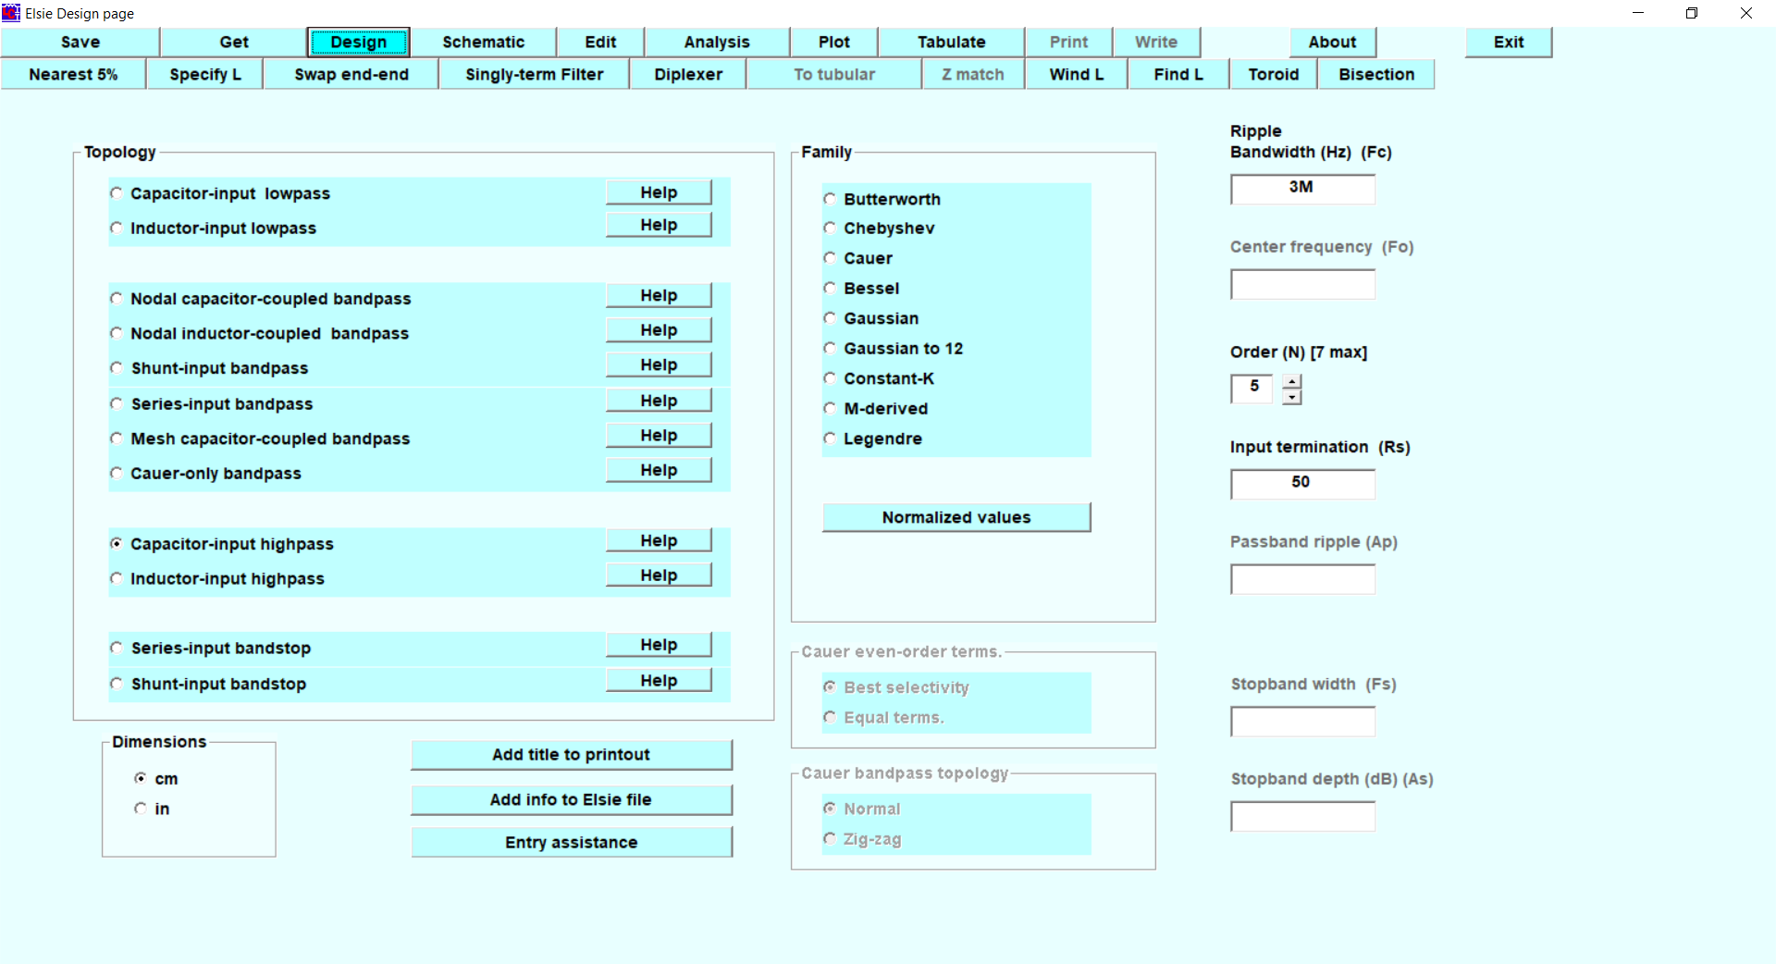Select Shunt-input bandstop topology
The image size is (1776, 964).
[x=117, y=684]
